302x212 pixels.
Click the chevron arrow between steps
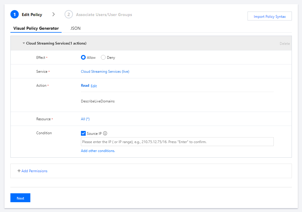[x=54, y=14]
